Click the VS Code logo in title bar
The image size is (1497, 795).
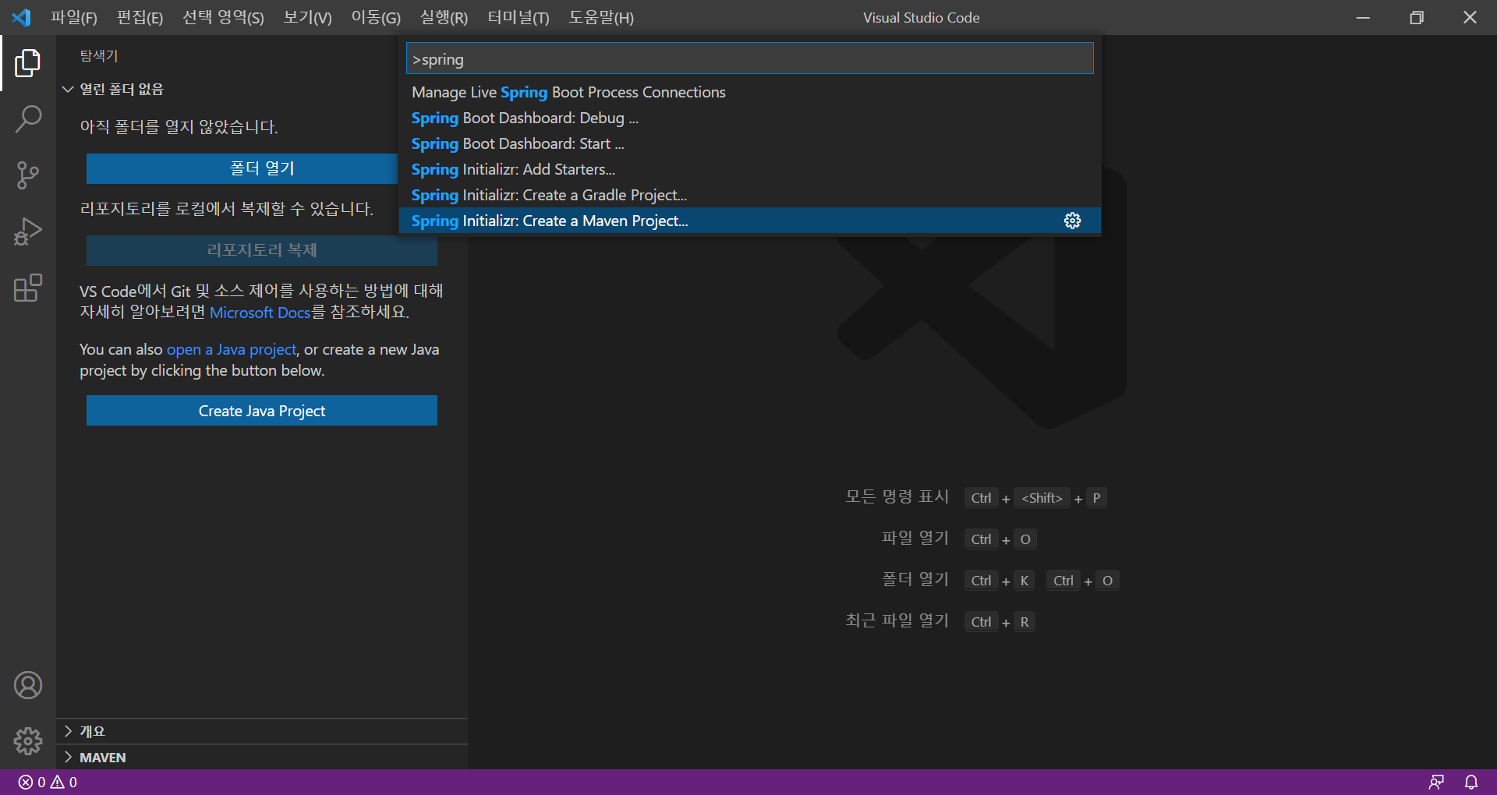(21, 17)
